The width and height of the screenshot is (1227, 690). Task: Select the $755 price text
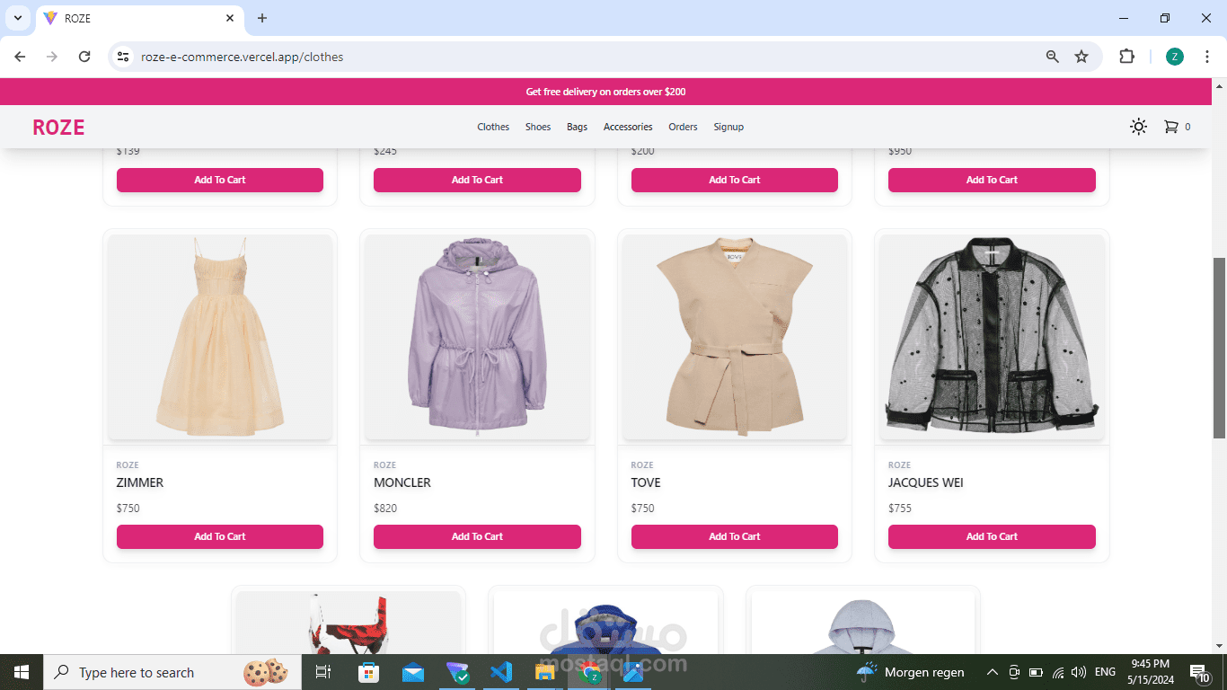(x=900, y=509)
